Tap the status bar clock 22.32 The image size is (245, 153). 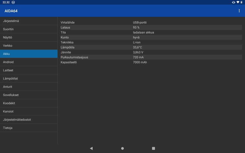tap(6, 2)
